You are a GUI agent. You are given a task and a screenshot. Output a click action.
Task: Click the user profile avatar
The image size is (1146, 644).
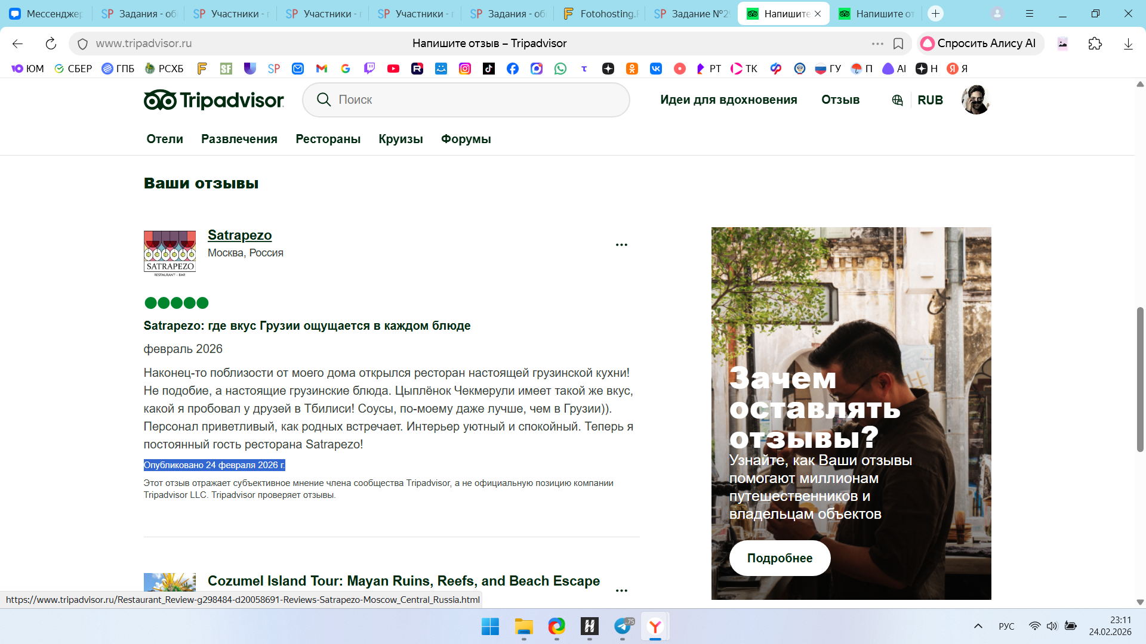[975, 100]
